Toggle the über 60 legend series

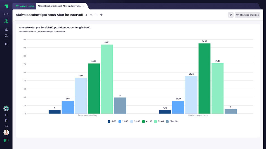coord(172,121)
